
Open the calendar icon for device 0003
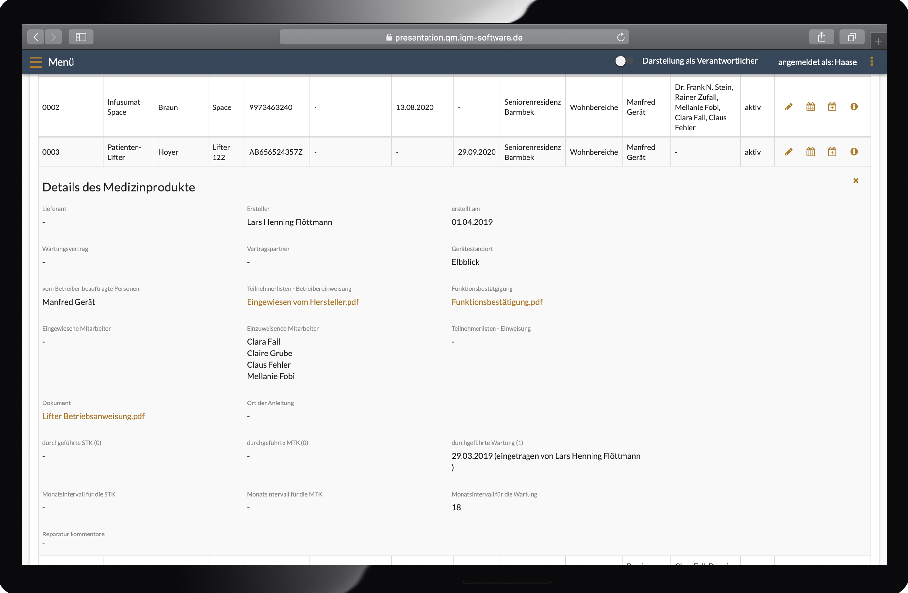tap(810, 152)
